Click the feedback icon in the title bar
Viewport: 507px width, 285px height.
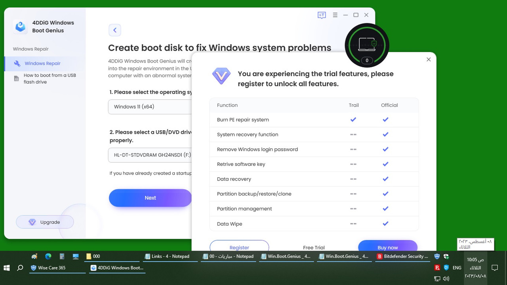pos(322,15)
